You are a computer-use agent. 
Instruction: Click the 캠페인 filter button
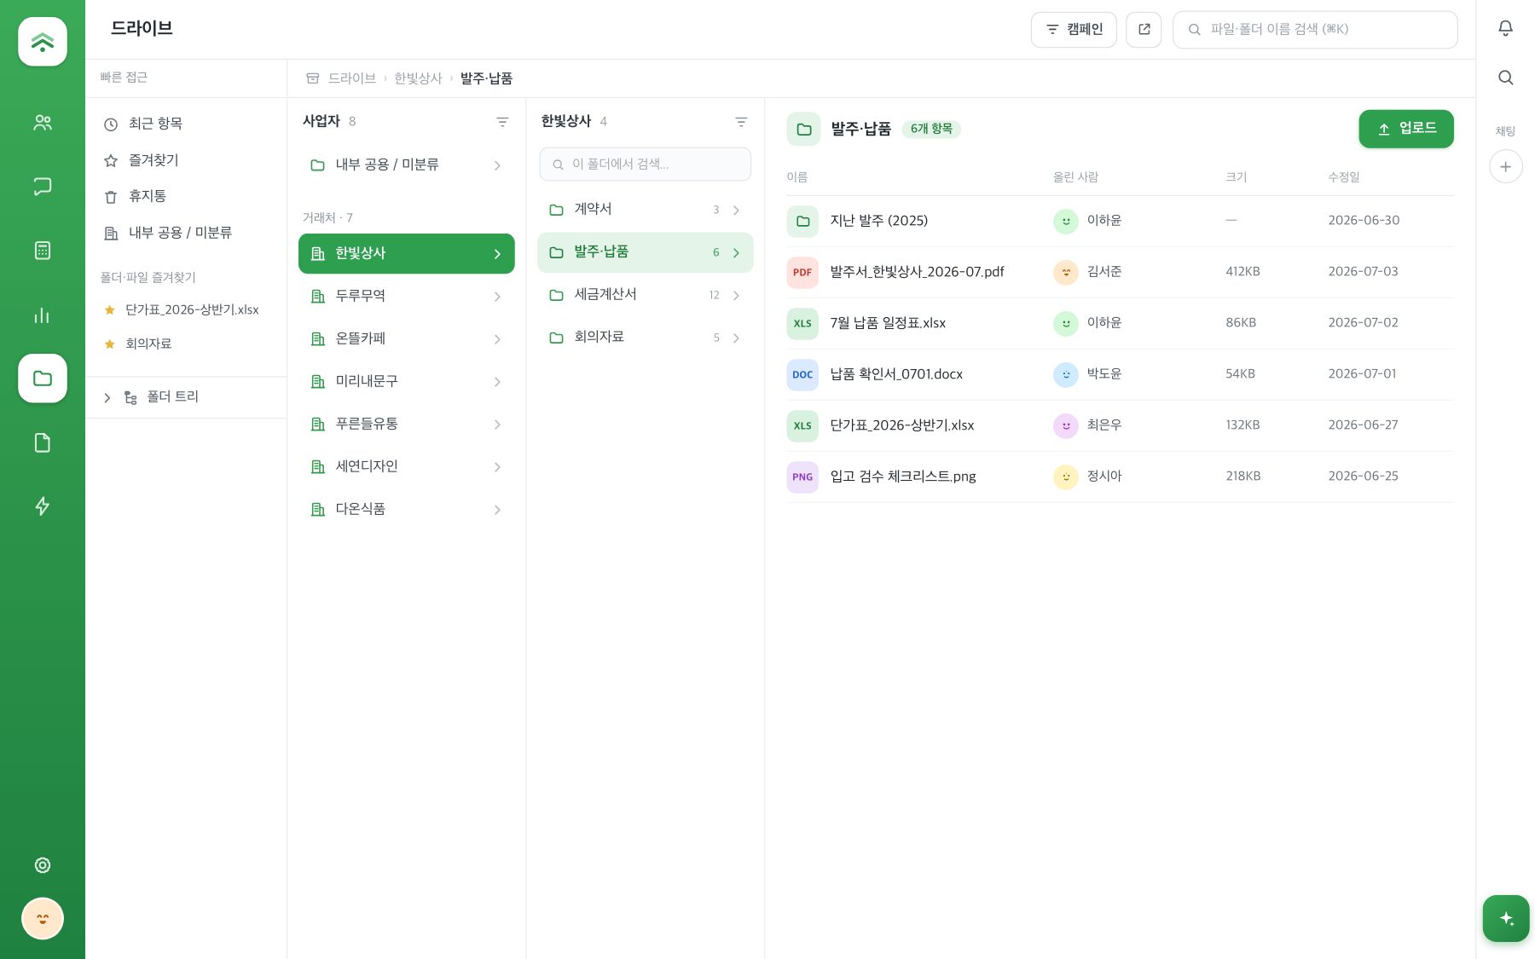click(1073, 29)
